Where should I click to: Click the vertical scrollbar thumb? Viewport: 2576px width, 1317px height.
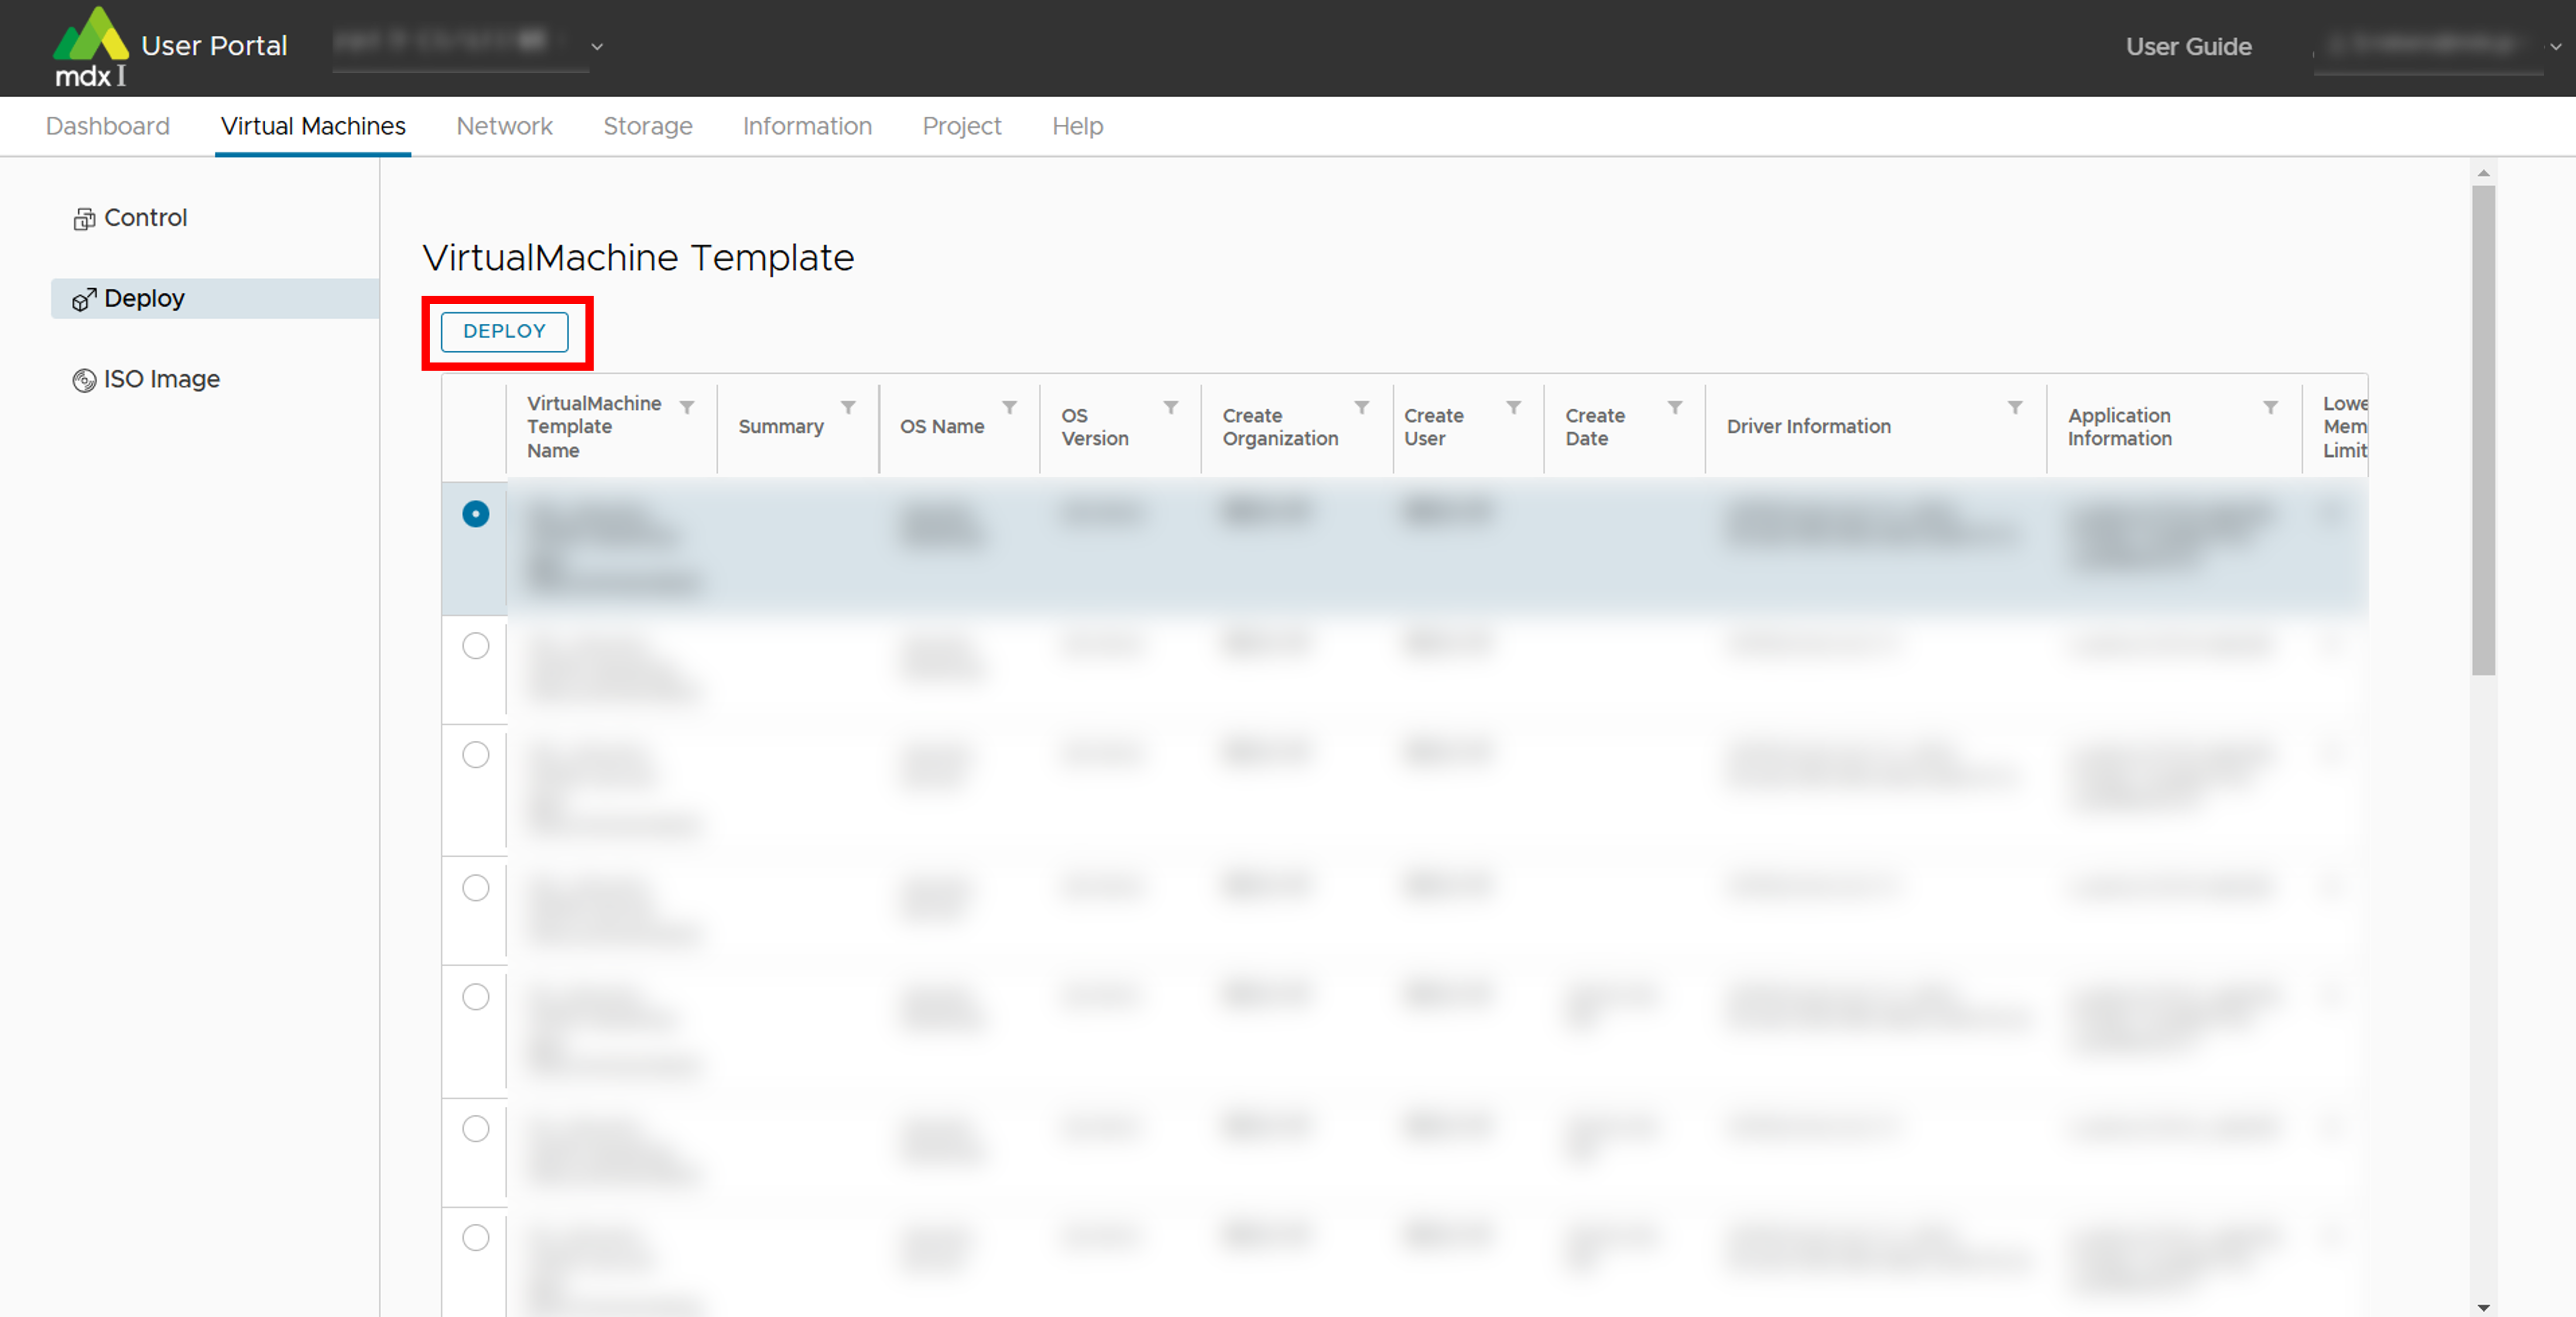pyautogui.click(x=2484, y=430)
